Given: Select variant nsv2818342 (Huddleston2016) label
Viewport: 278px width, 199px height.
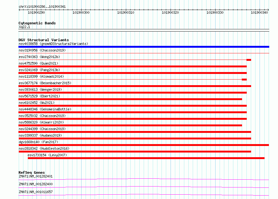Looking at the screenshot, I should point(44,148).
